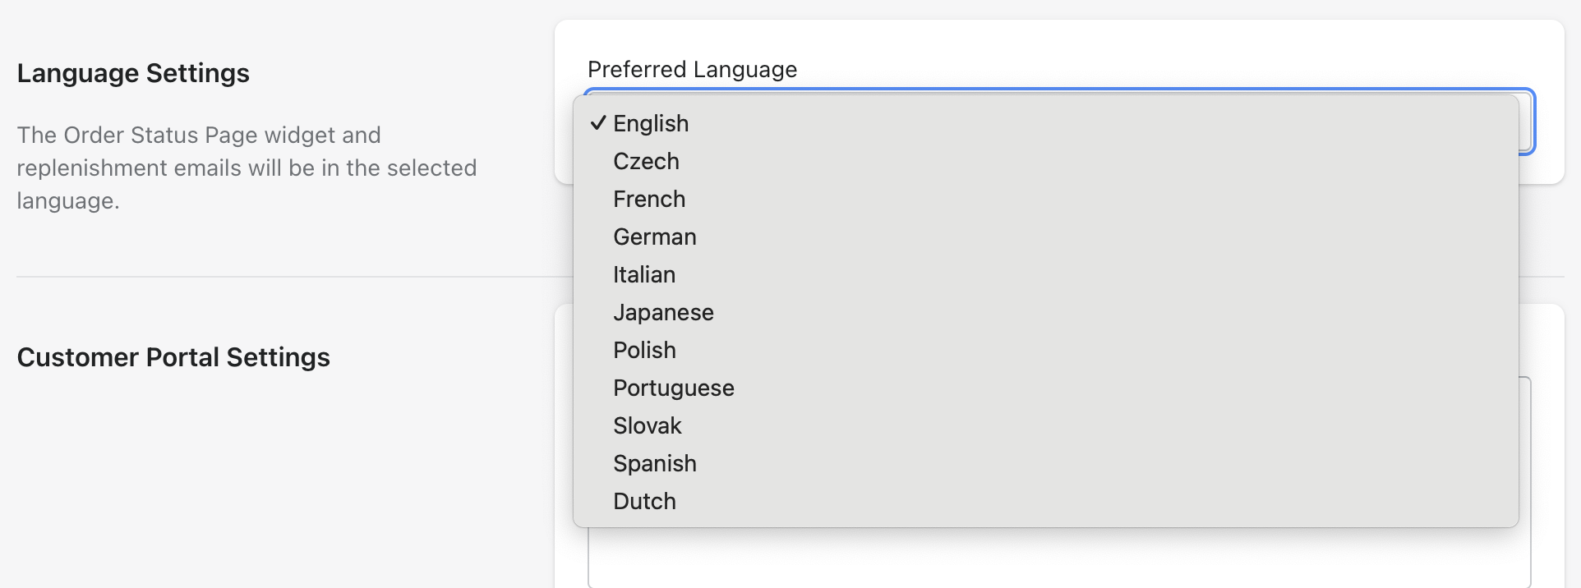This screenshot has width=1581, height=588.
Task: Click the Order Status Page description text
Action: click(247, 168)
